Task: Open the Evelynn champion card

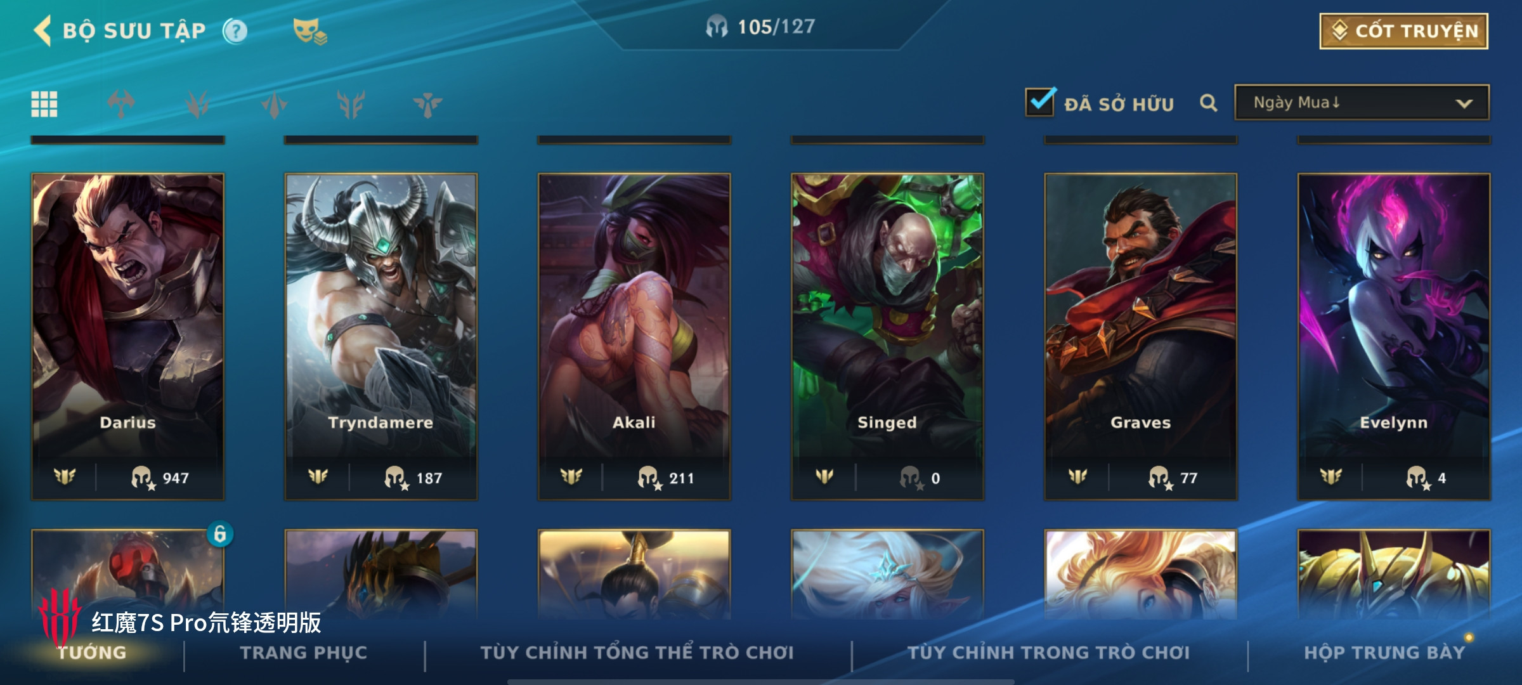Action: (1394, 337)
